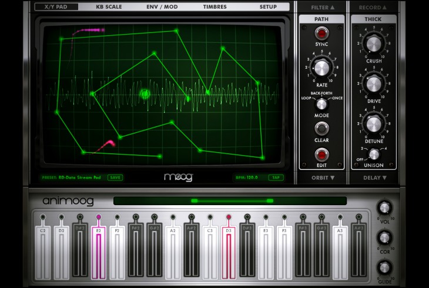The height and width of the screenshot is (288, 429).
Task: Open the KB SCALE tab
Action: pos(109,6)
